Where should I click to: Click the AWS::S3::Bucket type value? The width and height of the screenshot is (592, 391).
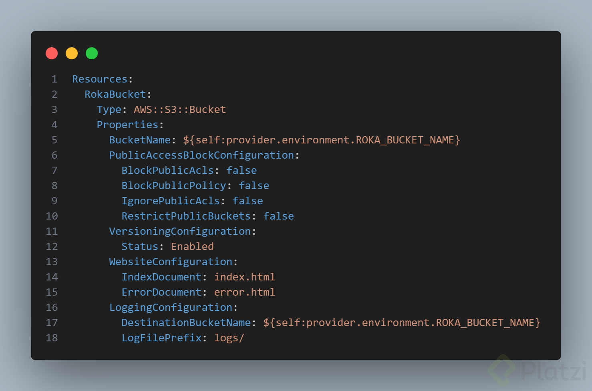(x=180, y=110)
